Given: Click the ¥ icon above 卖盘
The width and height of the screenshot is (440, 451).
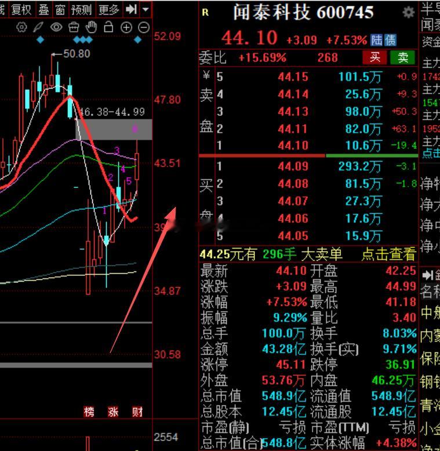Looking at the screenshot, I should click(206, 75).
